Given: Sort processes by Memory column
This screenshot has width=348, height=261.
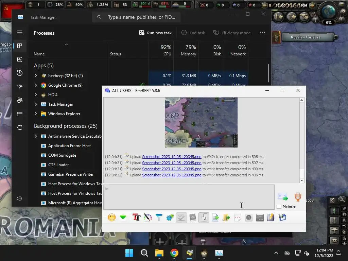Looking at the screenshot, I should 186,50.
